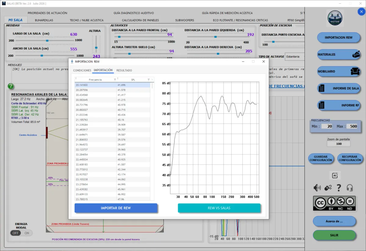The width and height of the screenshot is (366, 251).
Task: Click the filter icon in Frecuencia column
Action: [115, 80]
